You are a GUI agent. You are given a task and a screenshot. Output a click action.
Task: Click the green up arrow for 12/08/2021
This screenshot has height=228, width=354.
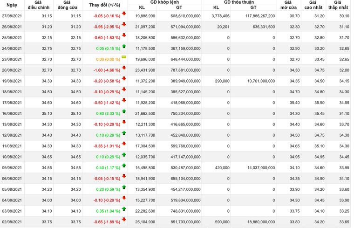[x=124, y=134]
